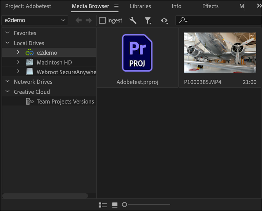Click the forward navigation arrow

pyautogui.click(x=88, y=20)
